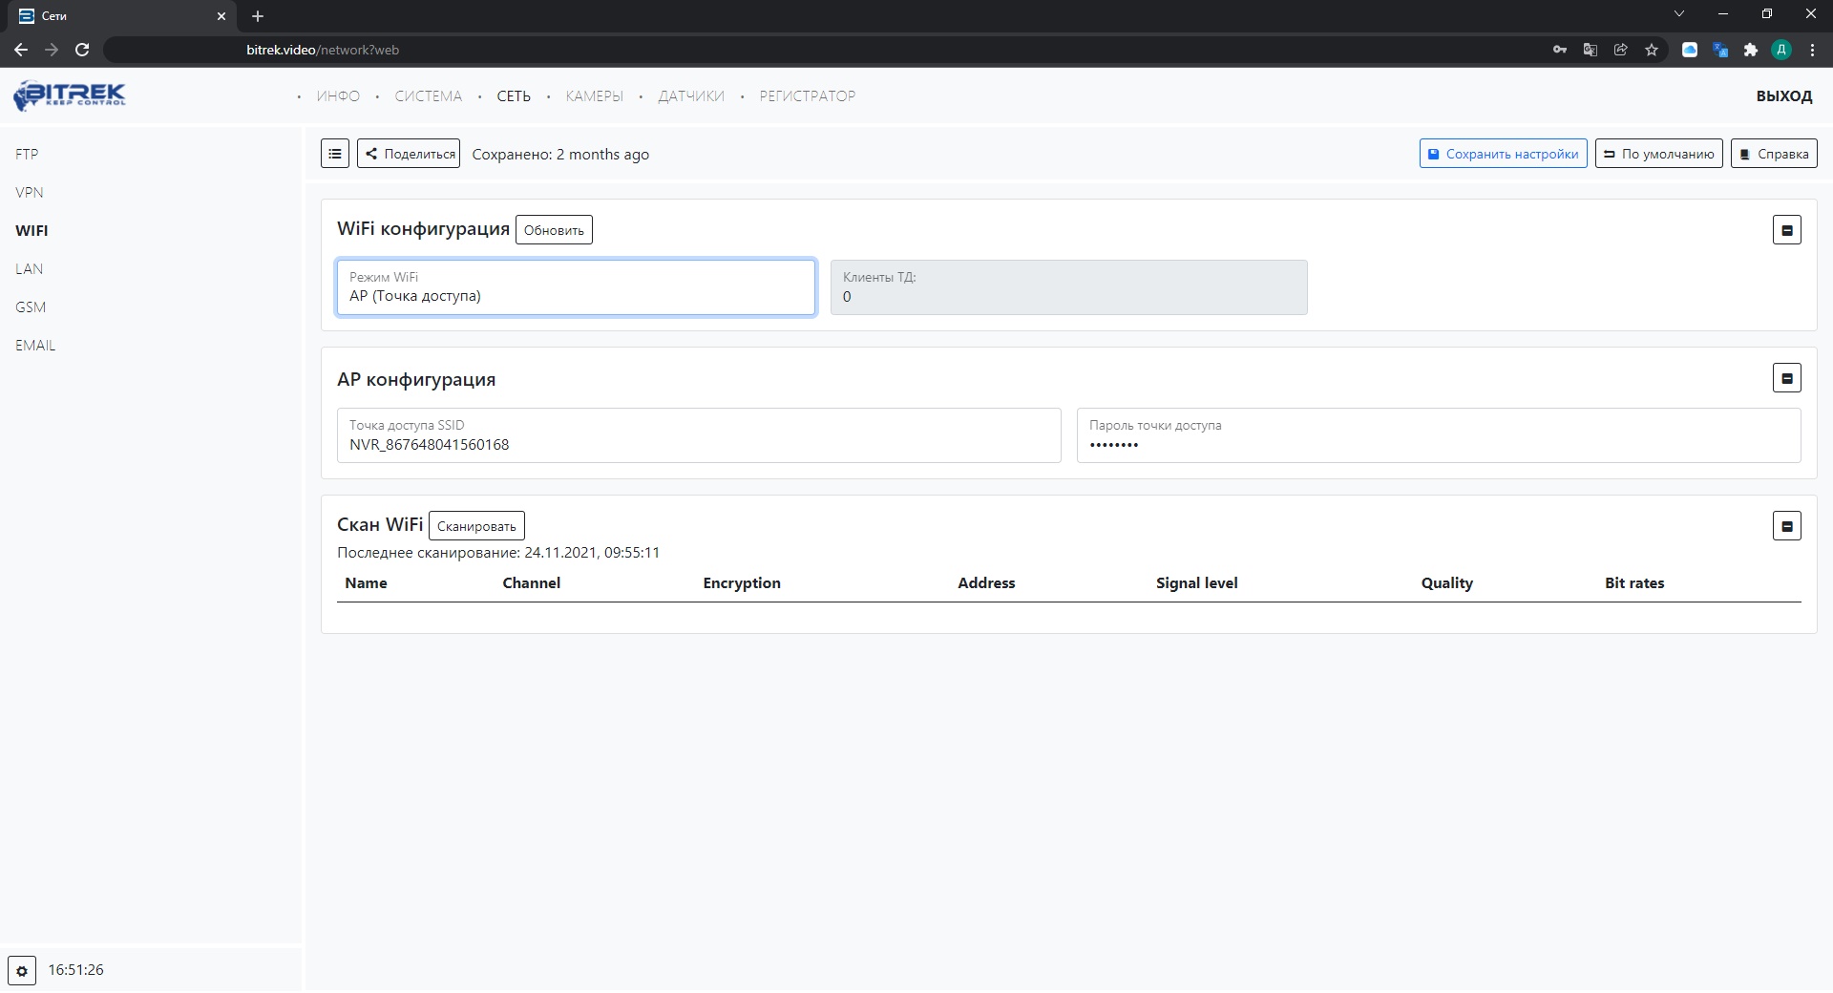Viewport: 1833px width, 993px height.
Task: Click the list menu icon beside Share
Action: click(335, 154)
